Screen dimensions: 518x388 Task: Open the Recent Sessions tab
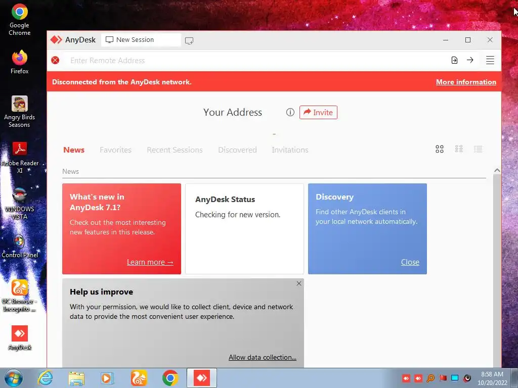pos(175,150)
